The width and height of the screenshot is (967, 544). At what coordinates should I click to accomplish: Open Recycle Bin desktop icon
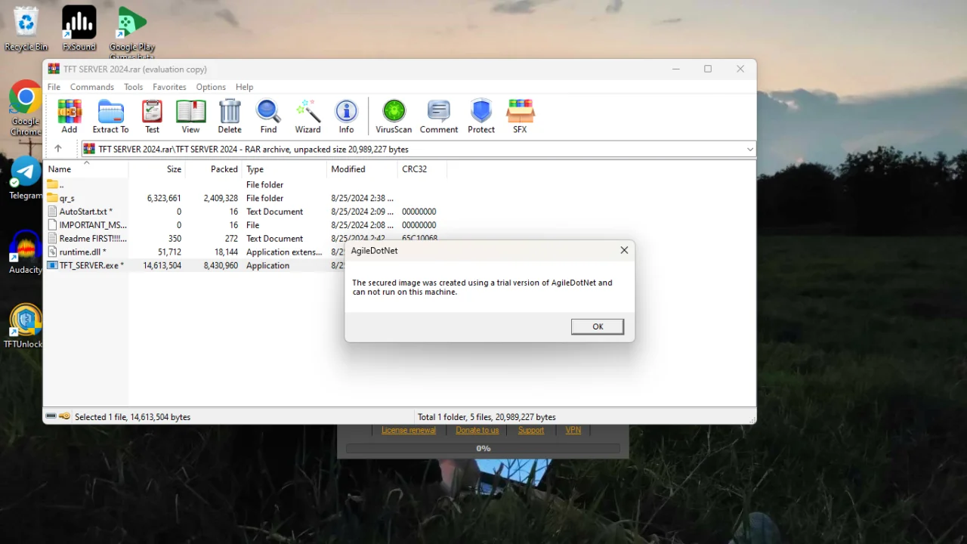[x=26, y=29]
